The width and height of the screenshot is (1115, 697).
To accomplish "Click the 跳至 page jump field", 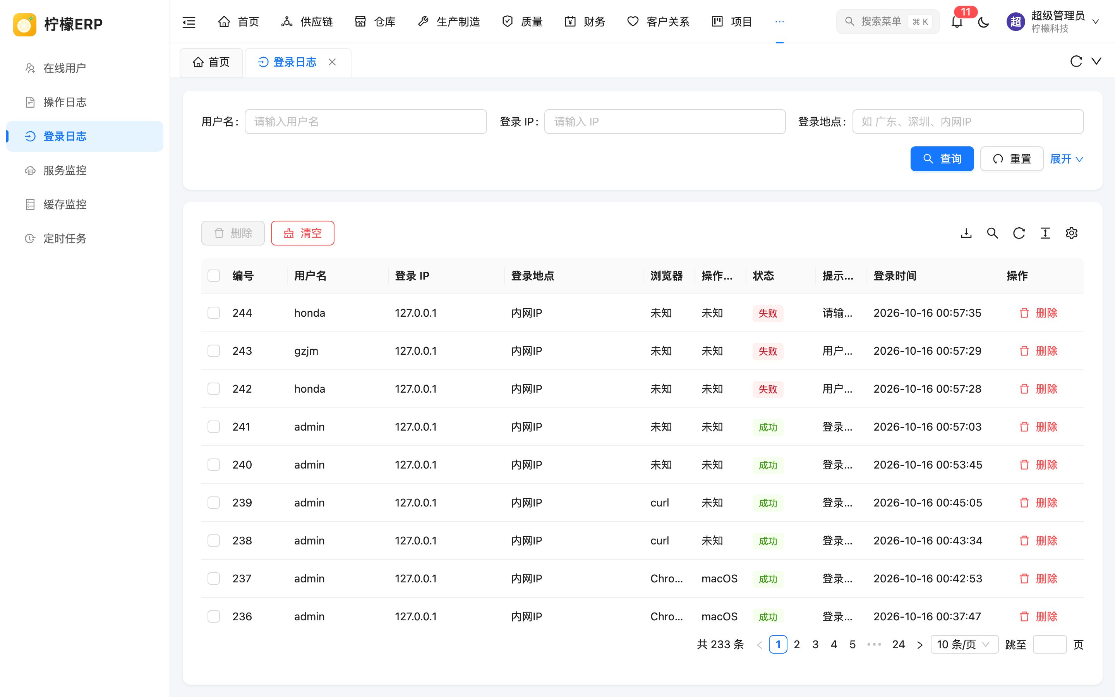I will click(1050, 644).
